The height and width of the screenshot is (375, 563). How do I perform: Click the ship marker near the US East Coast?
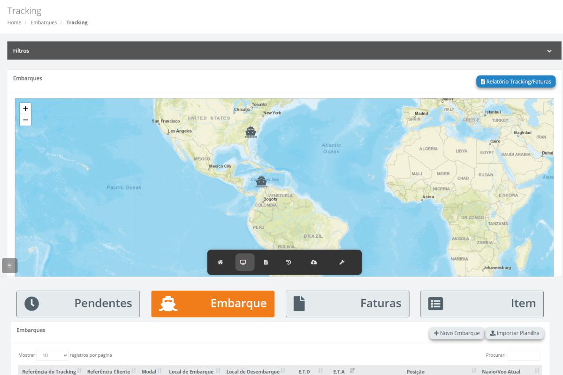(251, 132)
